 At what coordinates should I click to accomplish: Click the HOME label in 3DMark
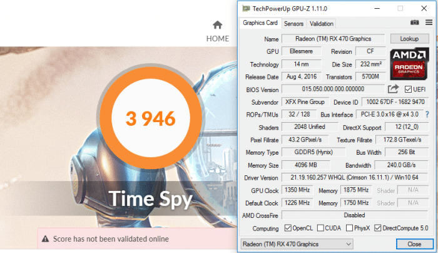217,39
